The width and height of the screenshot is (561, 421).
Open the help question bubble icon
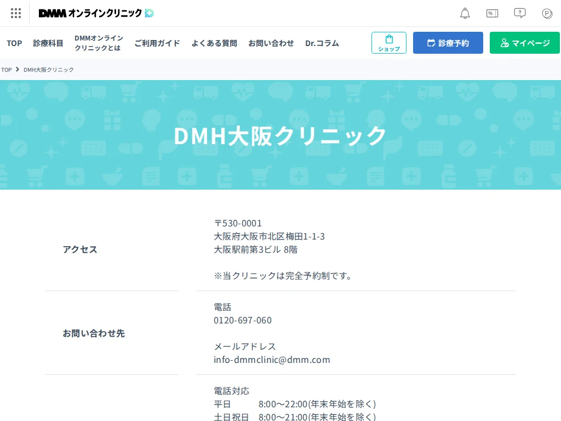519,13
